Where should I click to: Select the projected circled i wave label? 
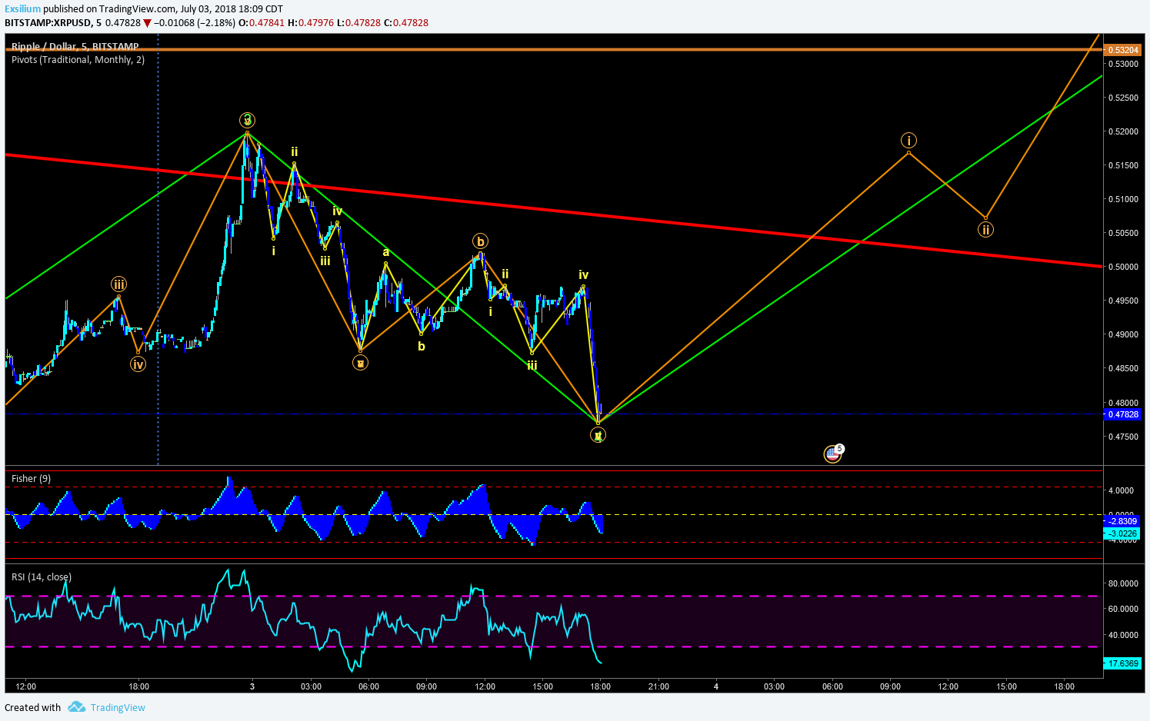[x=909, y=140]
